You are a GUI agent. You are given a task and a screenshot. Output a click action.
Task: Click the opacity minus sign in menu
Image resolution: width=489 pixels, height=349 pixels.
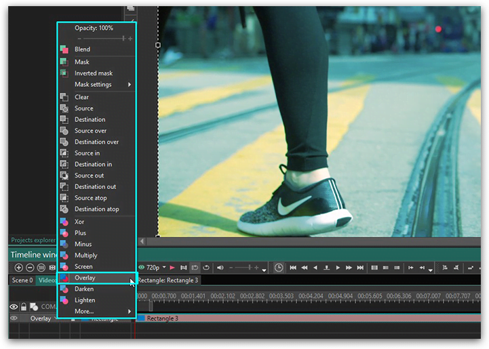(x=79, y=39)
